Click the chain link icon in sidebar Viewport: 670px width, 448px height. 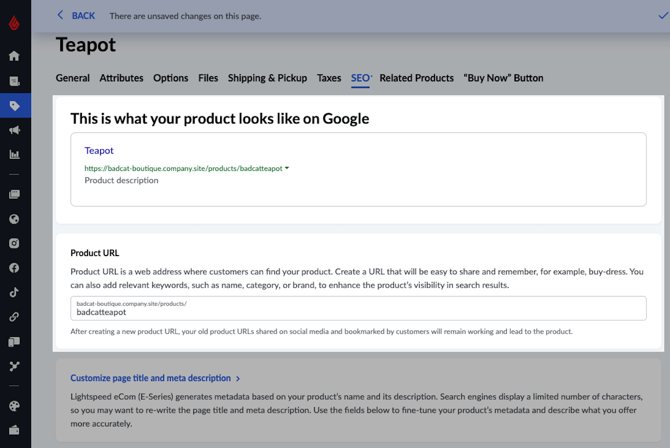(14, 317)
